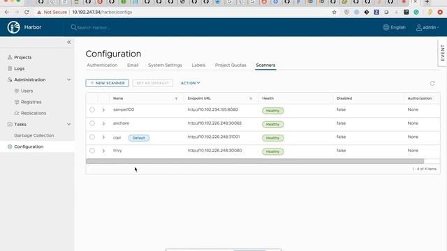This screenshot has width=447, height=251.
Task: Click the Projects sidebar icon
Action: [10, 57]
